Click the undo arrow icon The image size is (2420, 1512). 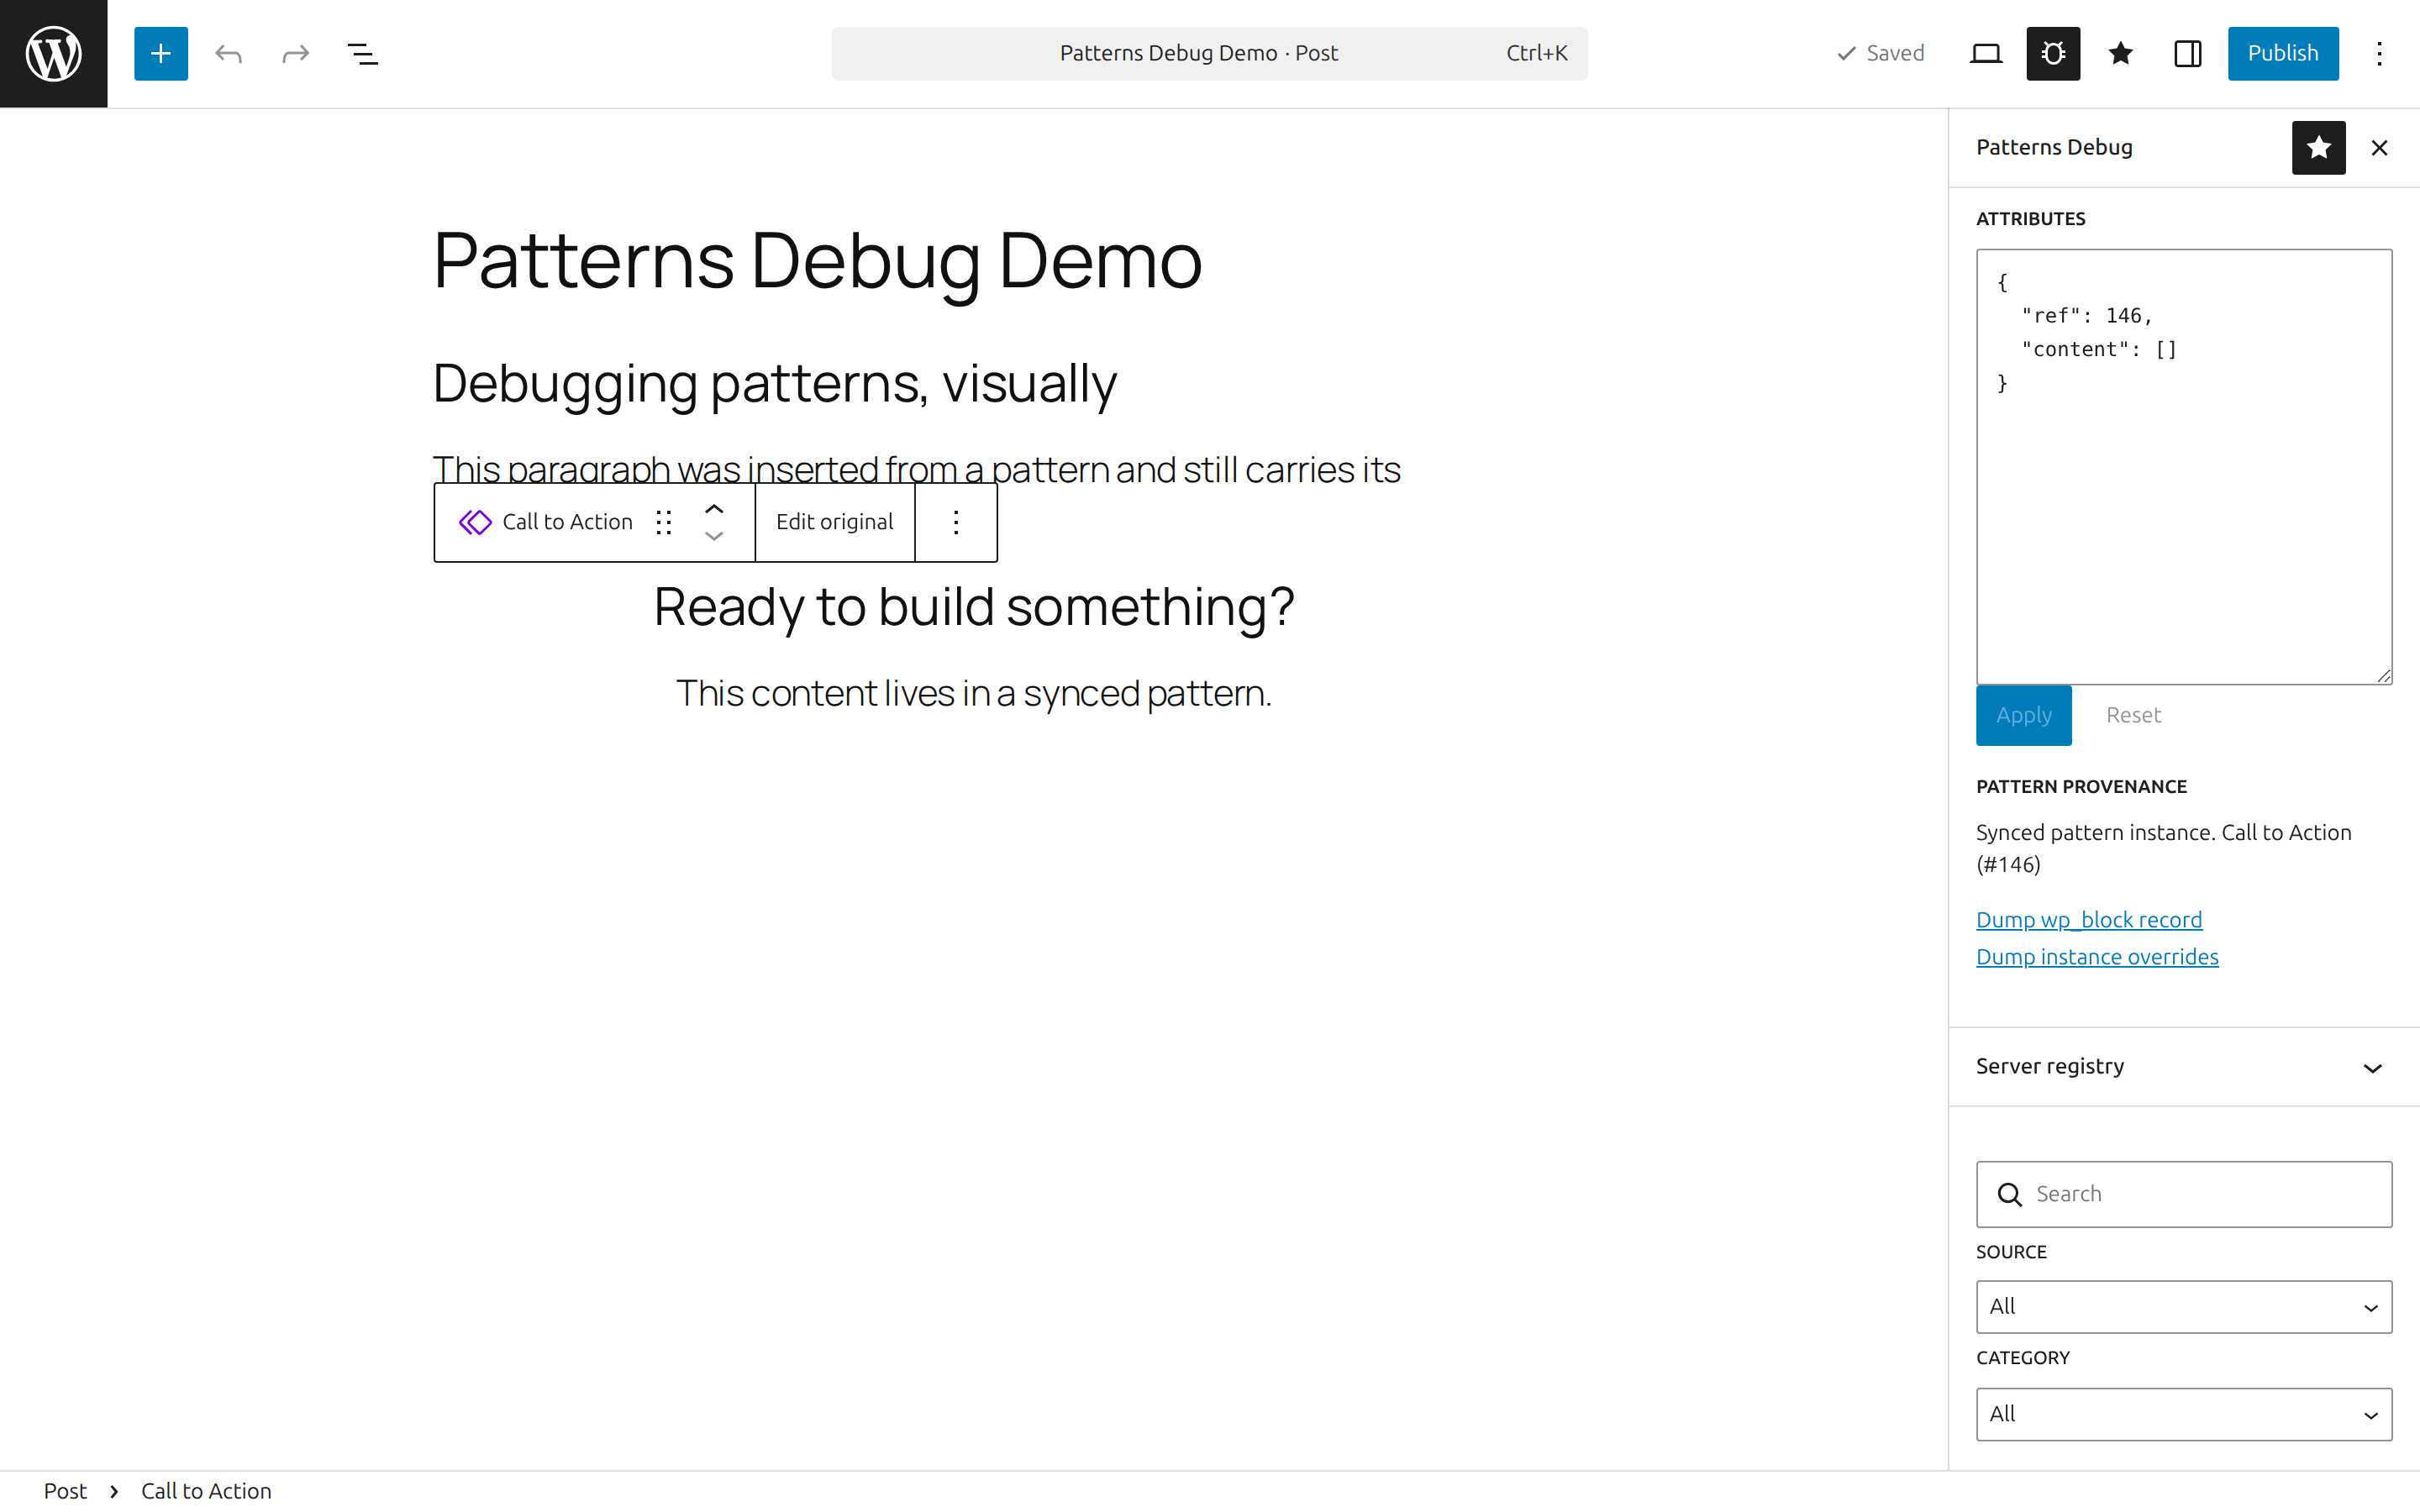point(228,54)
